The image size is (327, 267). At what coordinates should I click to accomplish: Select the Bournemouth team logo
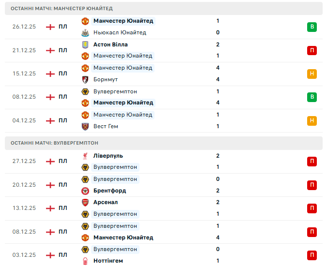(85, 80)
